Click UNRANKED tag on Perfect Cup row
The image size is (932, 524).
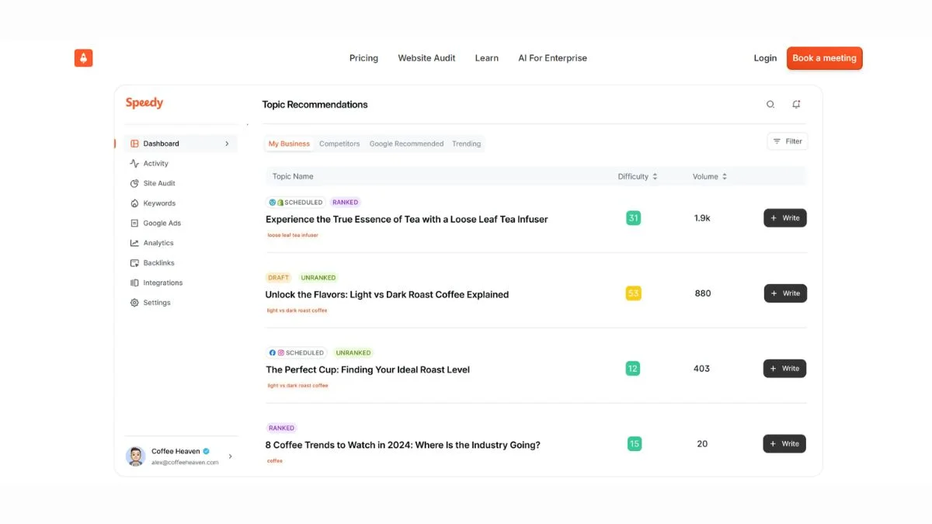[x=353, y=352]
